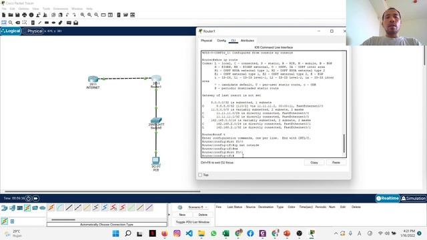Pick the Copper Straight-Through black cable icon
The height and width of the screenshot is (240, 427).
click(69, 207)
